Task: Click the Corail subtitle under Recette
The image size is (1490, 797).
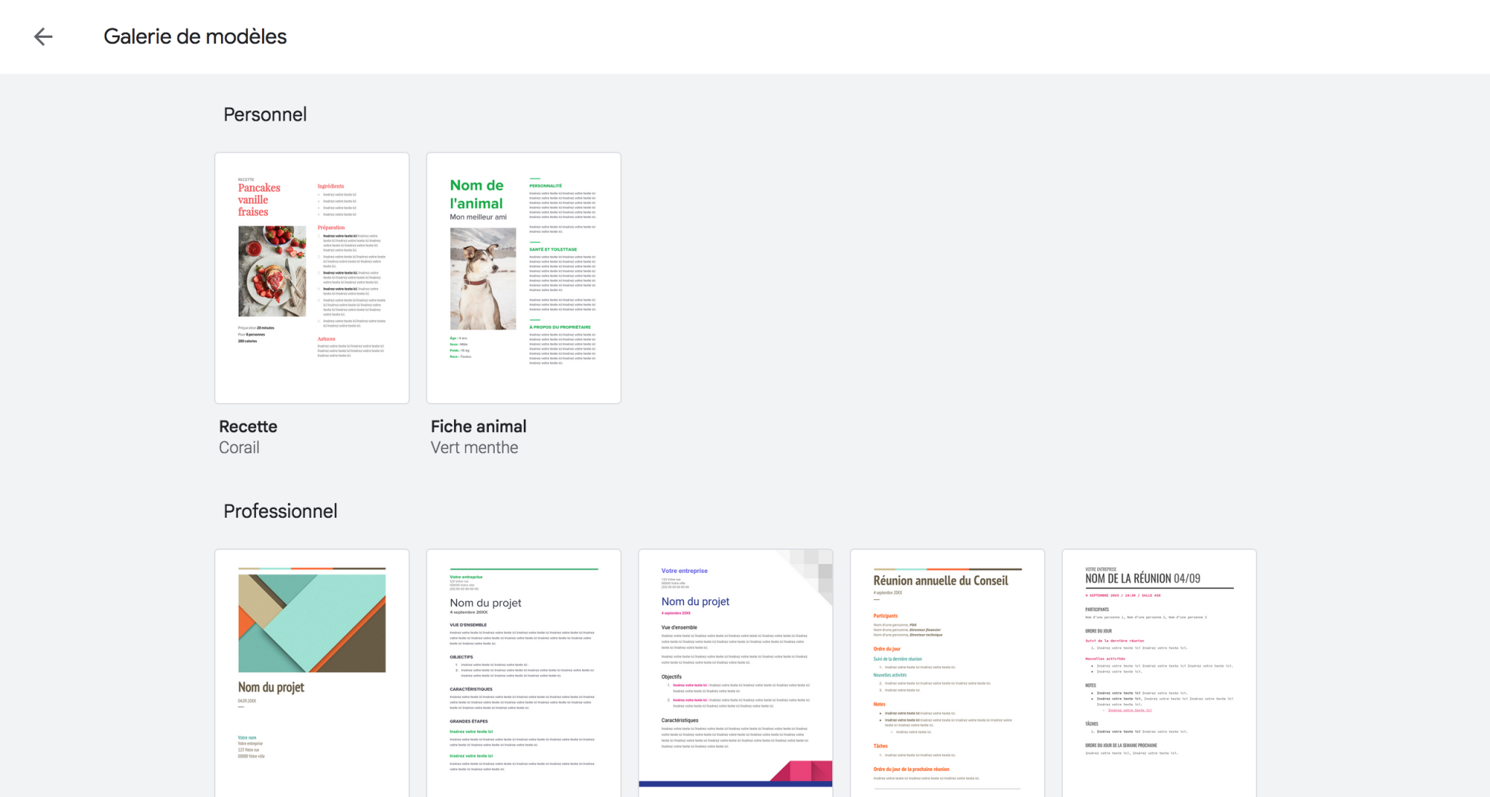Action: 239,448
